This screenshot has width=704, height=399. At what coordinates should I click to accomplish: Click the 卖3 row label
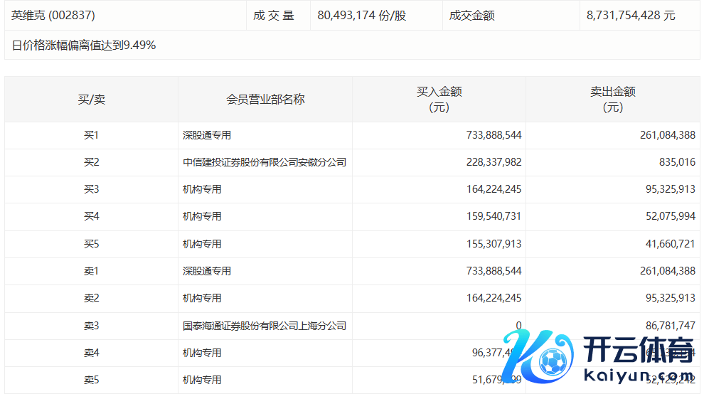click(91, 326)
